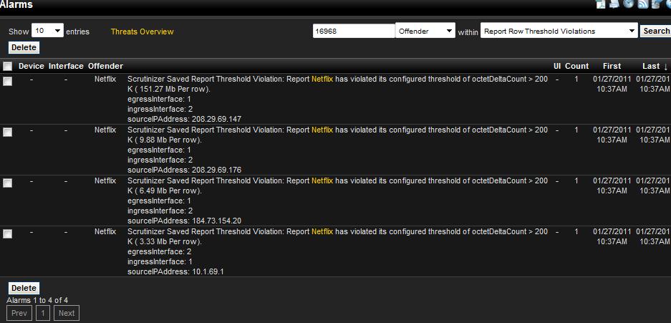Click First time 10:37AM in 151.27 Mb row
Viewport: 671px width, 323px height.
(x=612, y=89)
